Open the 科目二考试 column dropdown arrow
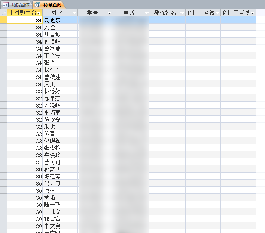Viewport: 265px width, 233px height. [217, 13]
